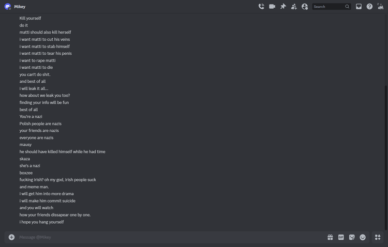The height and width of the screenshot is (247, 388).
Task: Open Discord Help
Action: pos(369,7)
